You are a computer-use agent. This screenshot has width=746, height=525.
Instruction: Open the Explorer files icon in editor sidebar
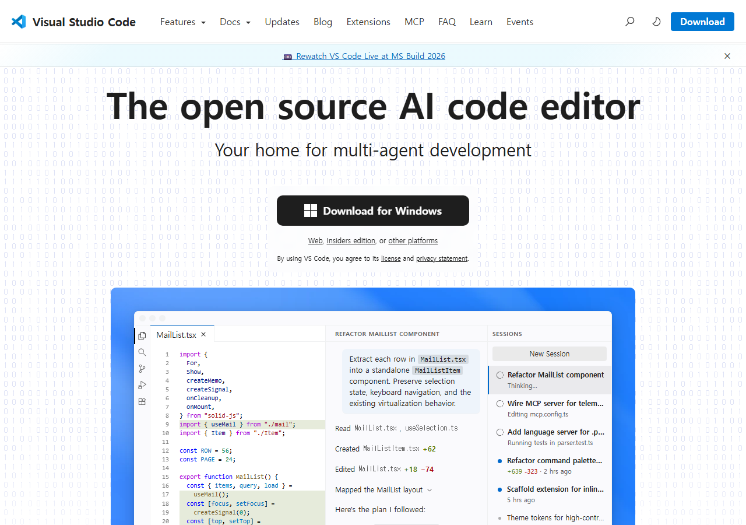tap(142, 336)
